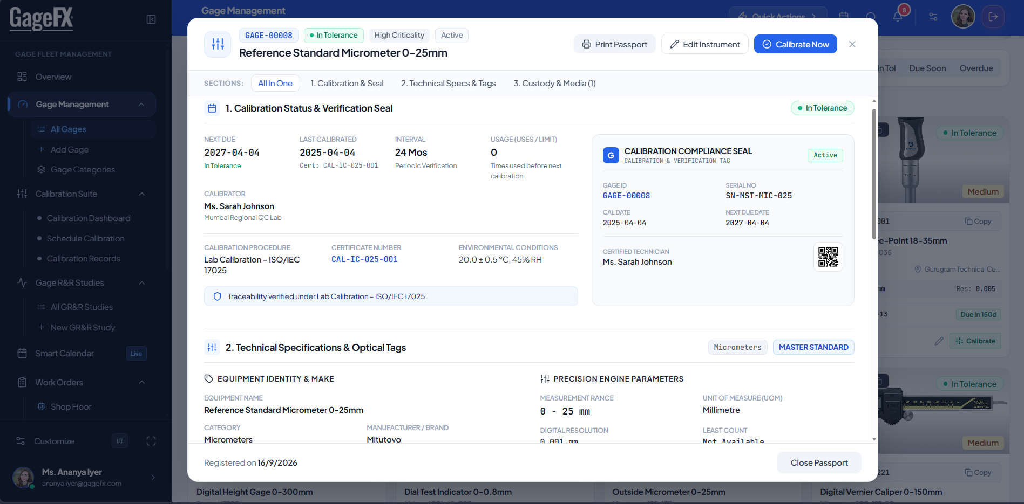Collapse the Work Orders section
The width and height of the screenshot is (1024, 504).
pyautogui.click(x=142, y=382)
